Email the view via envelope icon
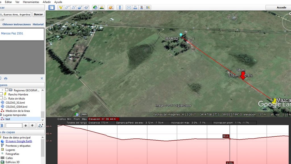The image size is (291, 164). 129,7
